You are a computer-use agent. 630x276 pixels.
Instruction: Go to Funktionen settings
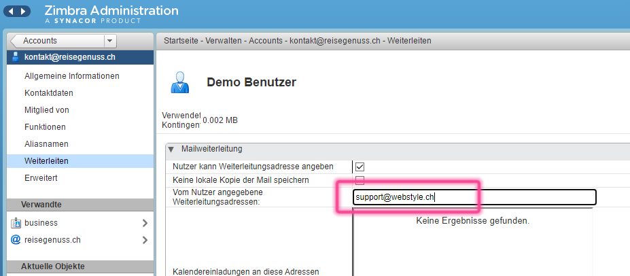point(45,126)
